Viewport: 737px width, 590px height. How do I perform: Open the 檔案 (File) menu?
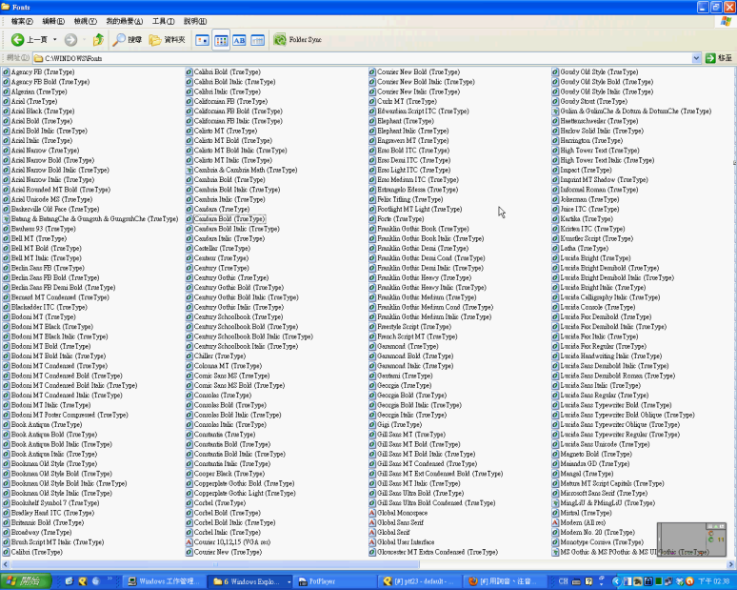(20, 21)
